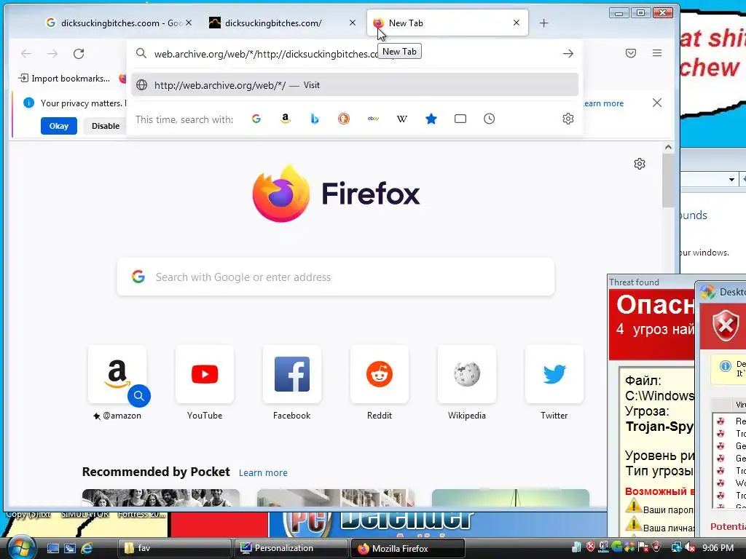Search this time with Wikipedia icon
Image resolution: width=746 pixels, height=559 pixels.
tap(402, 119)
